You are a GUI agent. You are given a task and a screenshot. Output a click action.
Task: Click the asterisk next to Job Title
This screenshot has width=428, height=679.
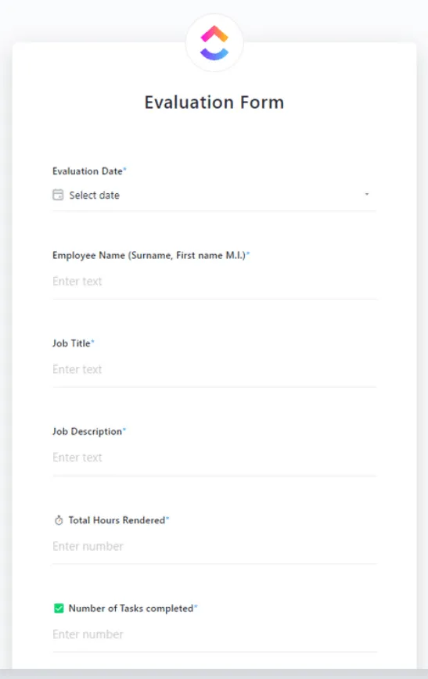pos(92,341)
